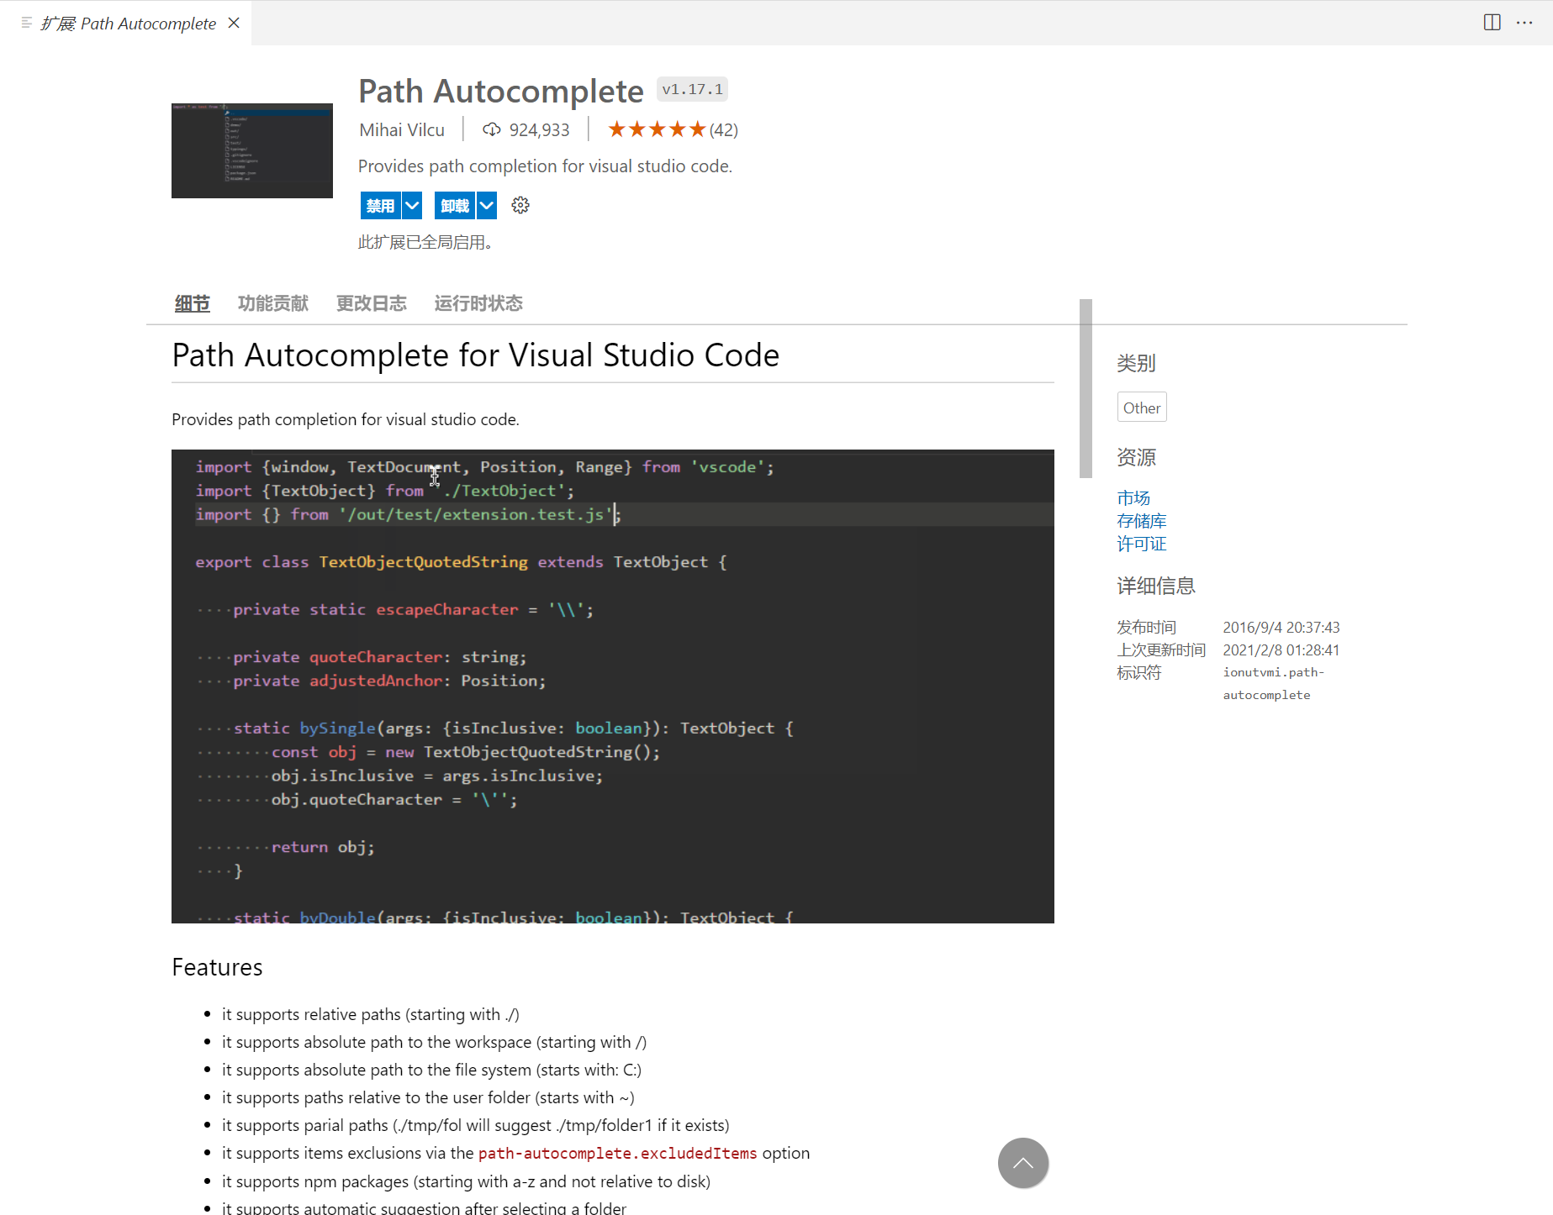Click the path-autocomplete.excludedItems code text

pyautogui.click(x=618, y=1153)
